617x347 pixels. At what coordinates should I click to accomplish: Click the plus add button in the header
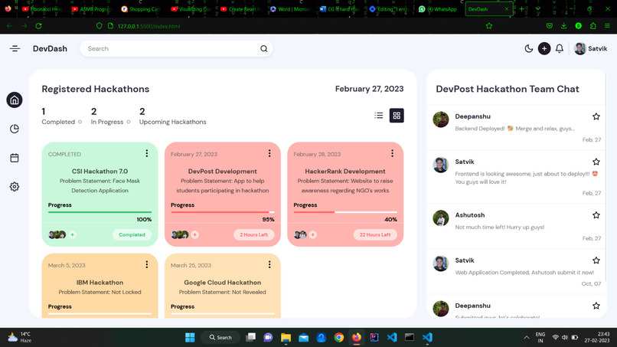(x=544, y=48)
